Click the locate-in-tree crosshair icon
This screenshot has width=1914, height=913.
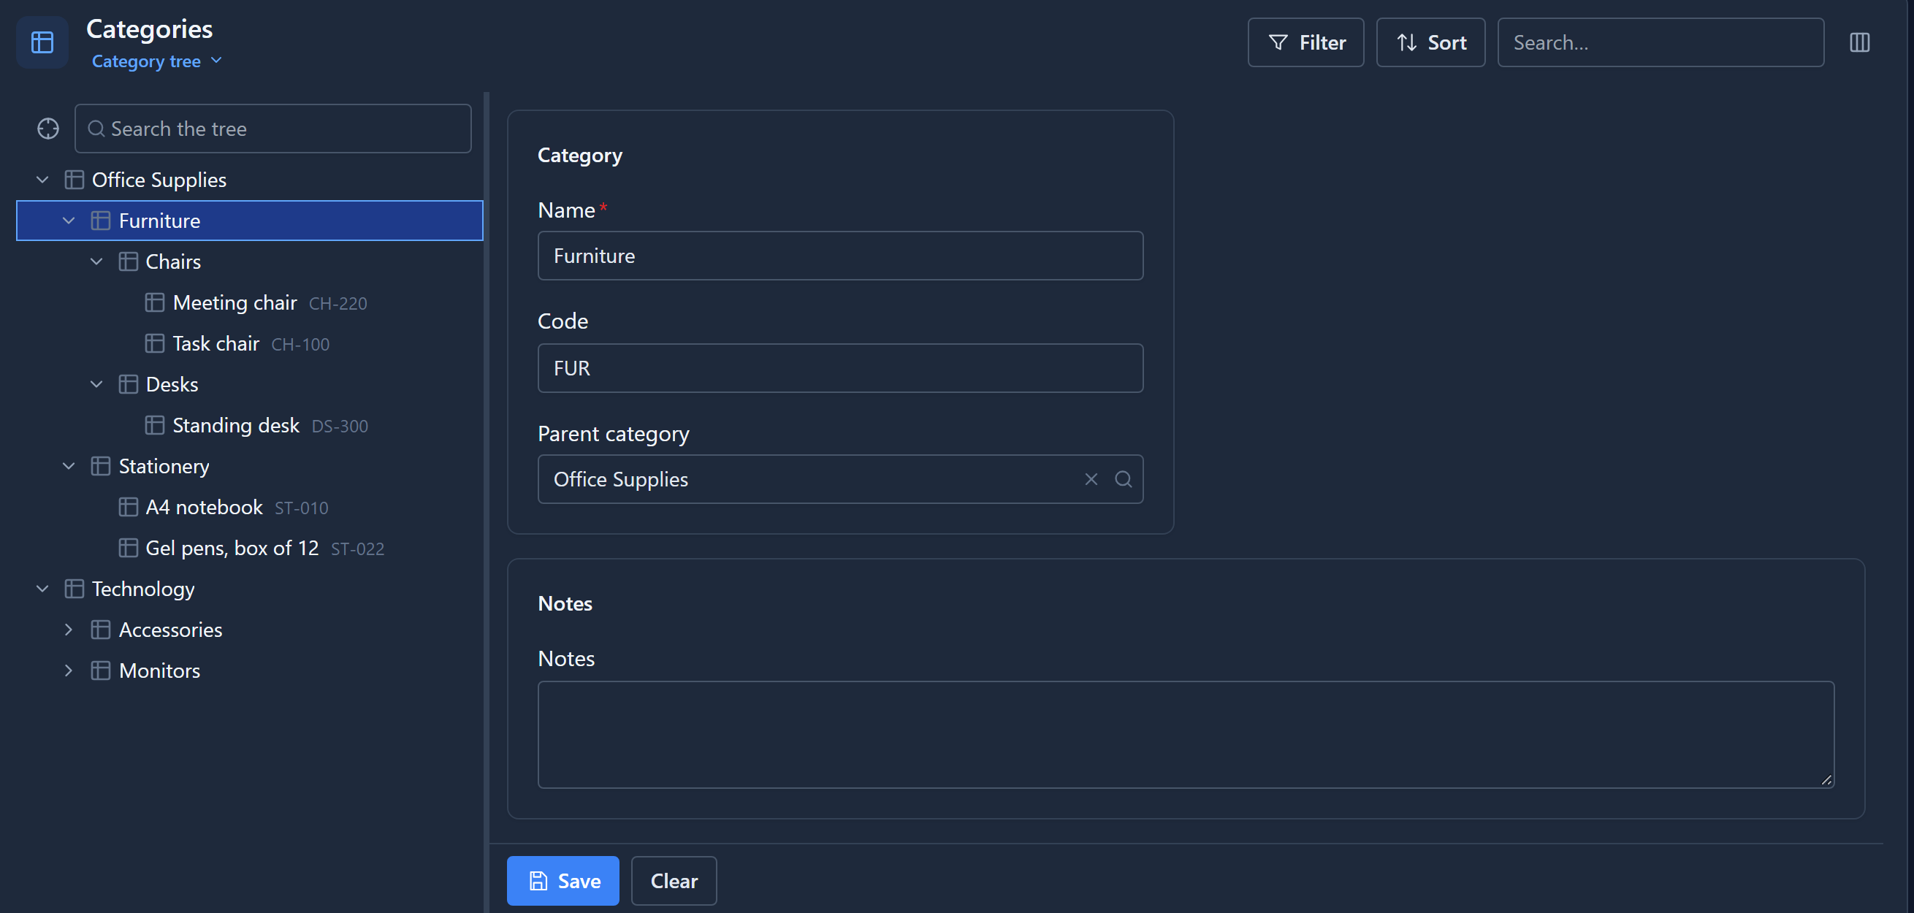click(48, 129)
